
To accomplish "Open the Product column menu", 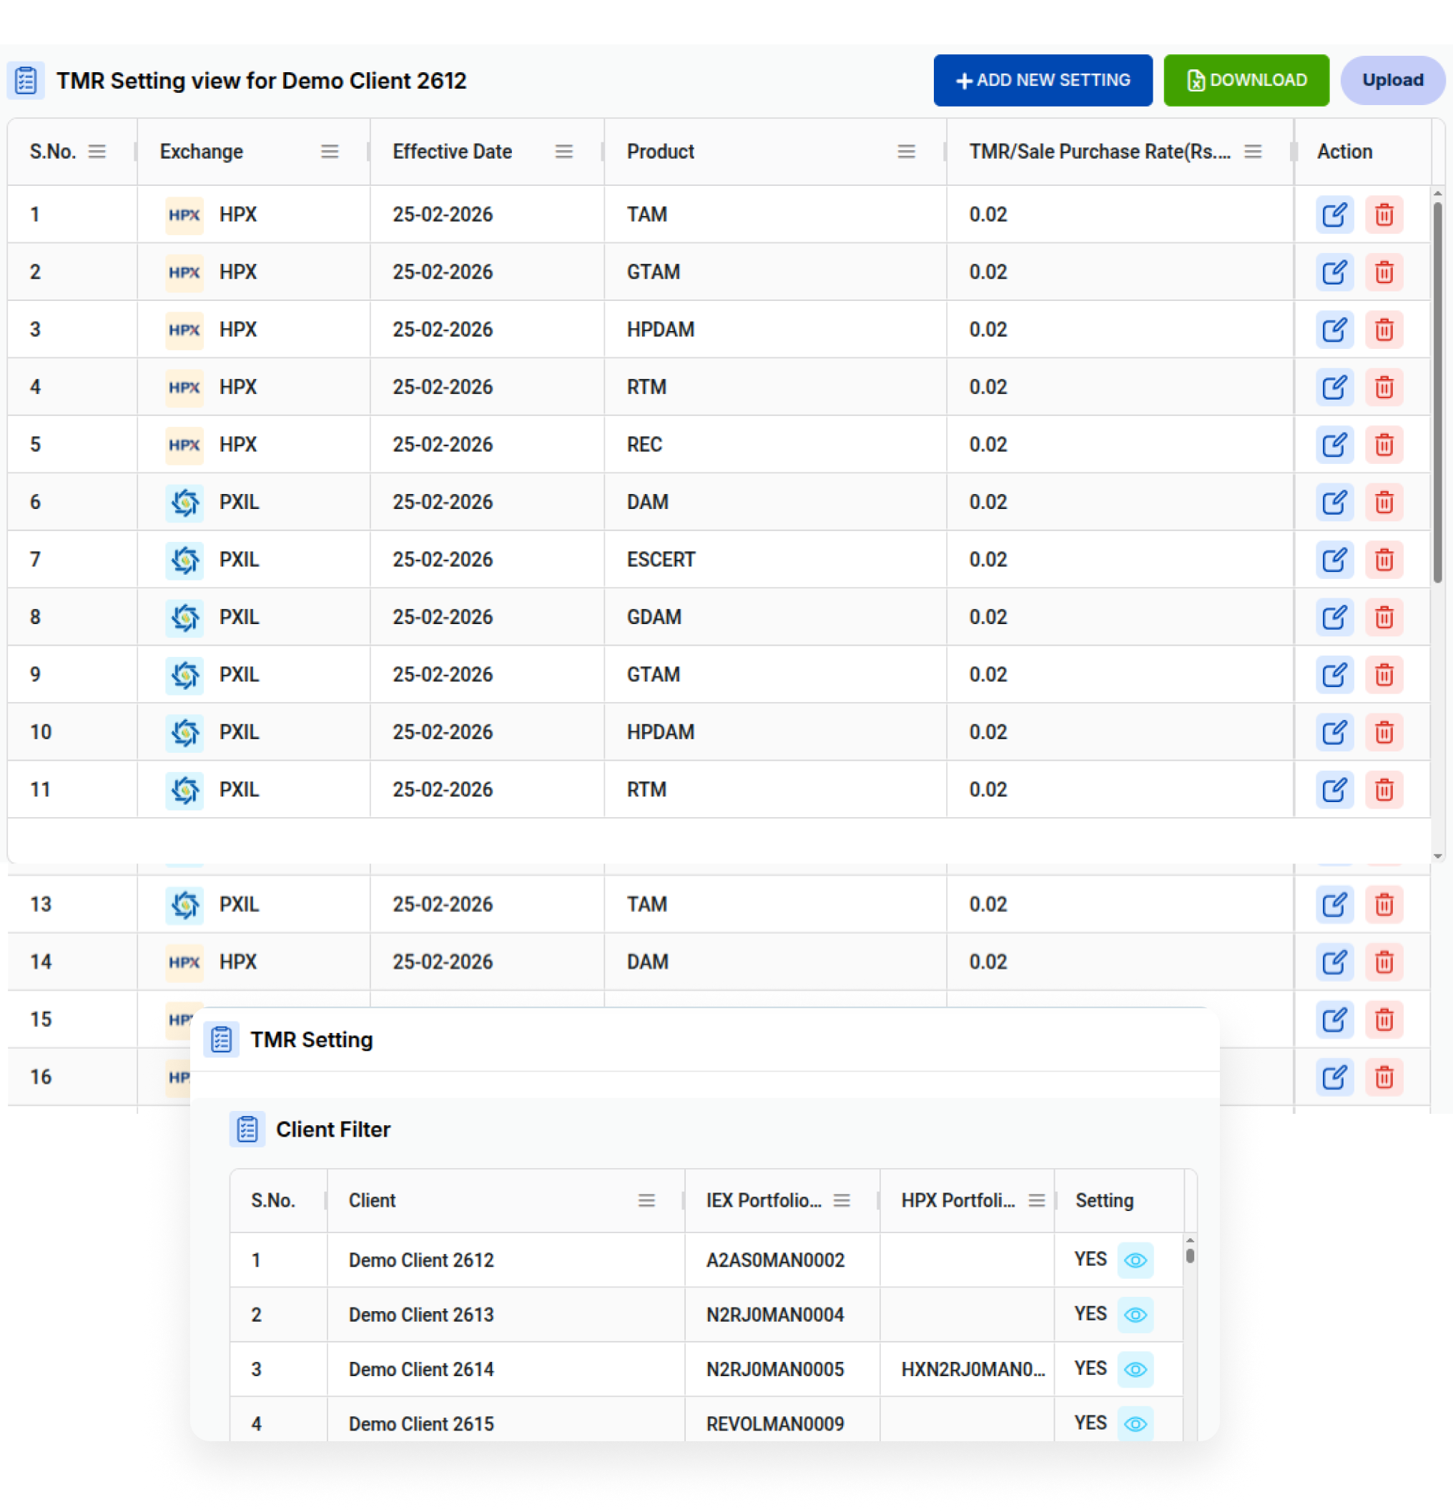I will (906, 152).
